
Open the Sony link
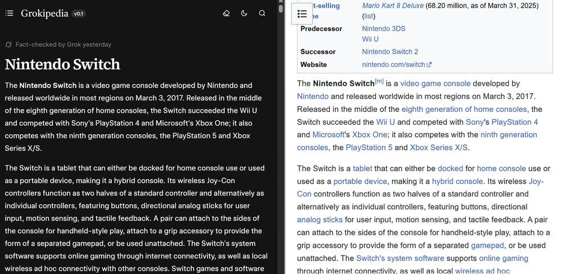click(x=474, y=122)
